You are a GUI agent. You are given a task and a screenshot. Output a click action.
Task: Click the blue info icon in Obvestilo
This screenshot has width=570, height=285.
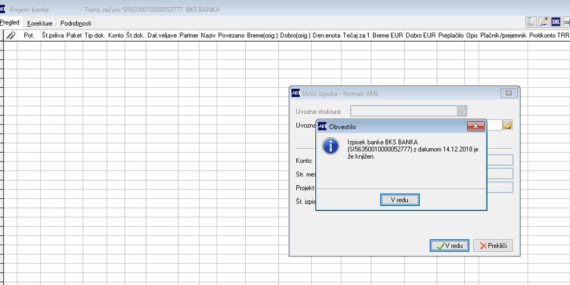coord(331,146)
